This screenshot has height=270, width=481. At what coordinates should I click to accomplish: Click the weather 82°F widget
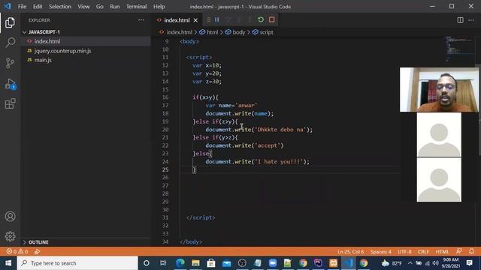pyautogui.click(x=392, y=263)
